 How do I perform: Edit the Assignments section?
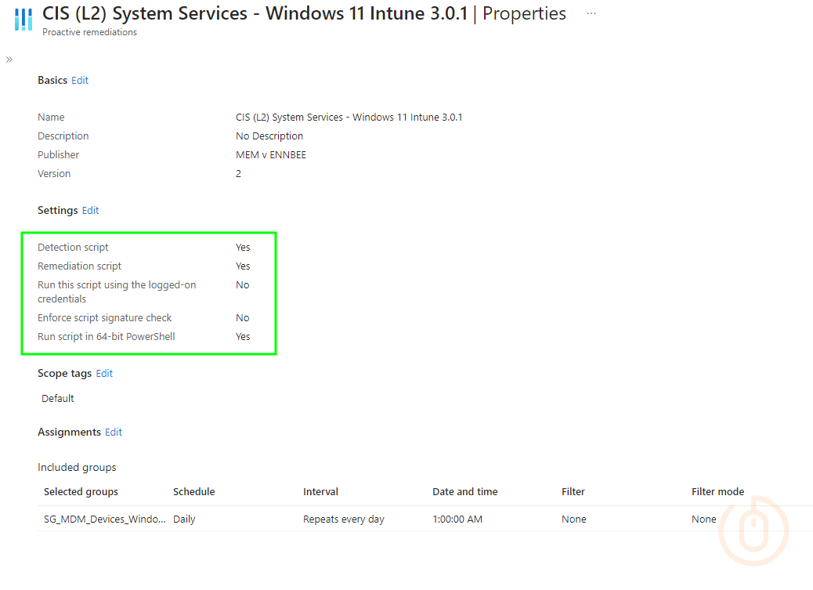pos(113,432)
